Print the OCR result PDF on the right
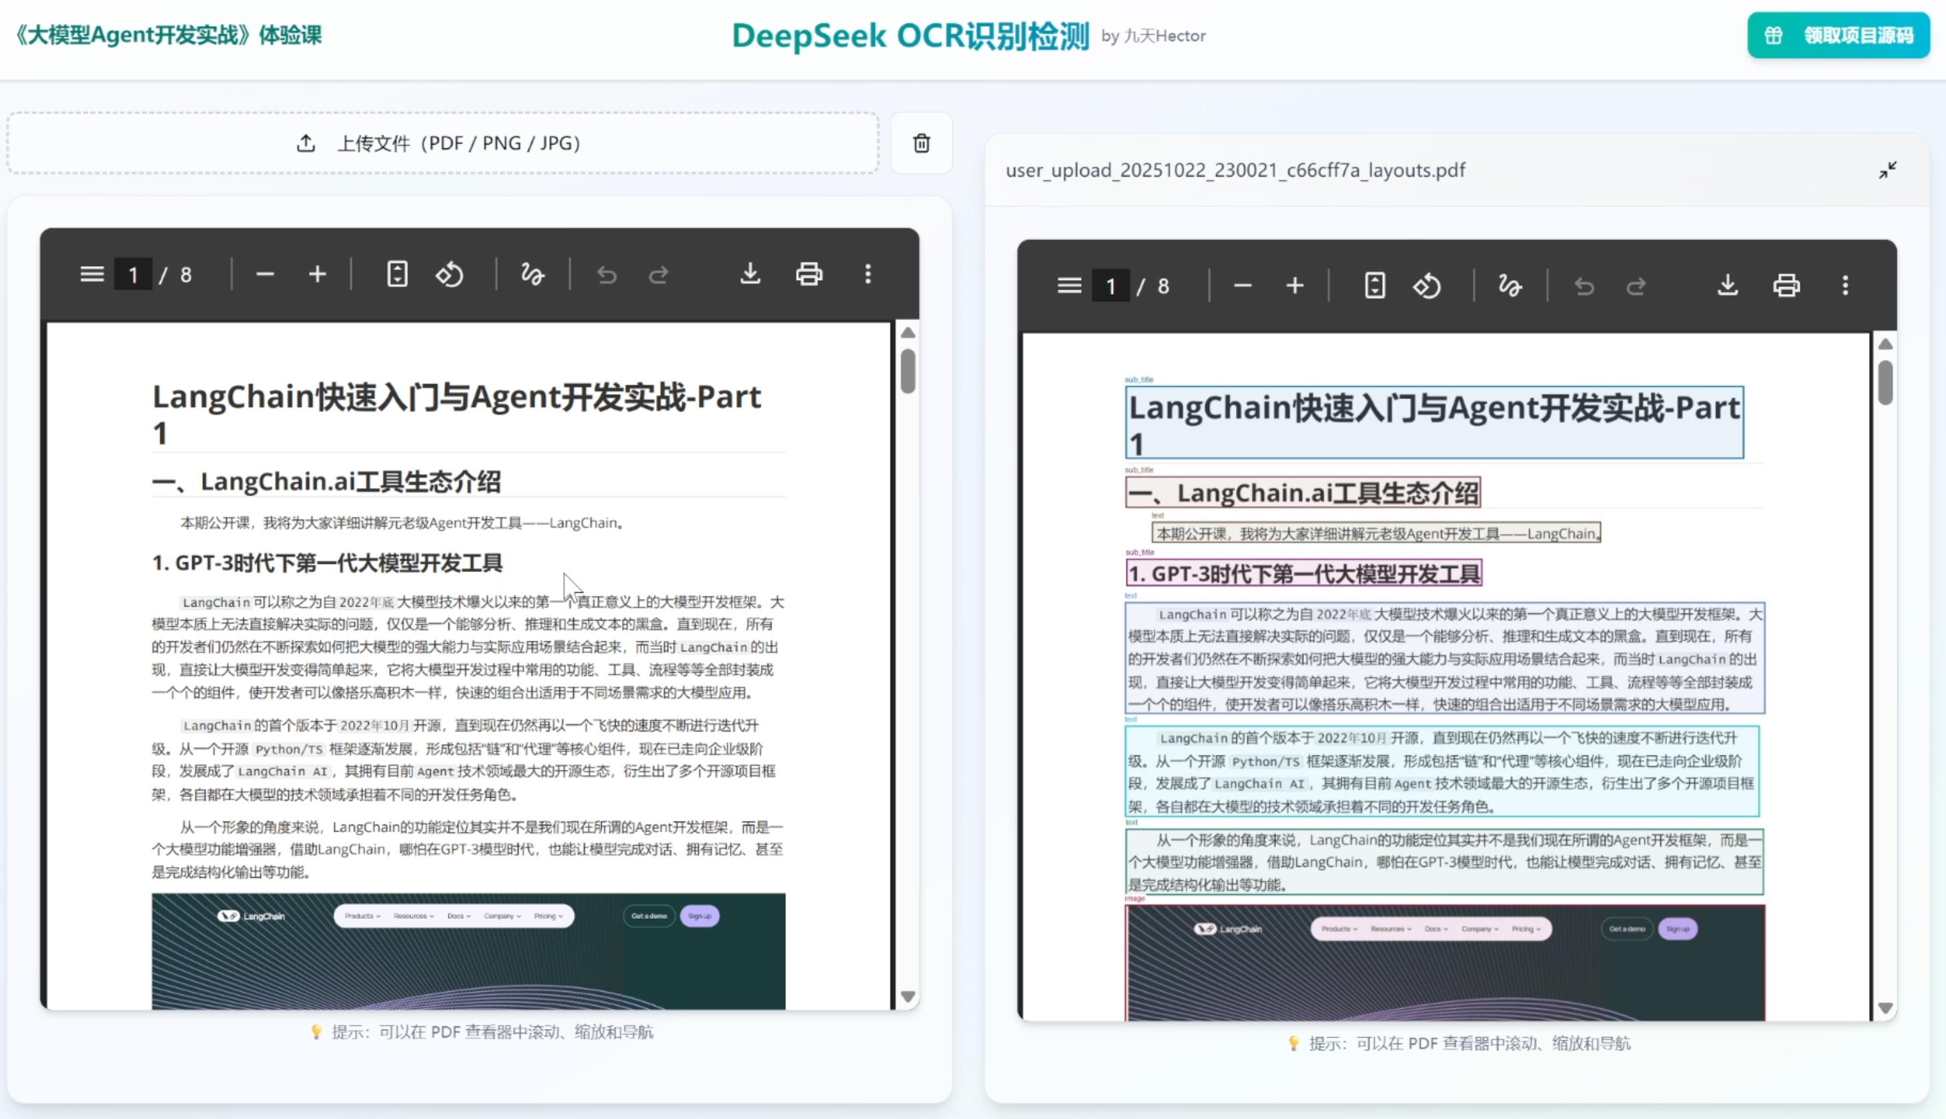This screenshot has width=1946, height=1119. pos(1786,285)
